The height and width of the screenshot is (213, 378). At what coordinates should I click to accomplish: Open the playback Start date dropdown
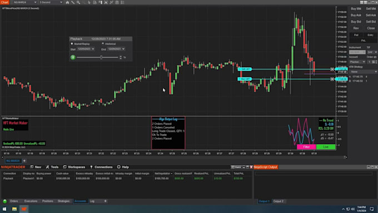(86, 49)
